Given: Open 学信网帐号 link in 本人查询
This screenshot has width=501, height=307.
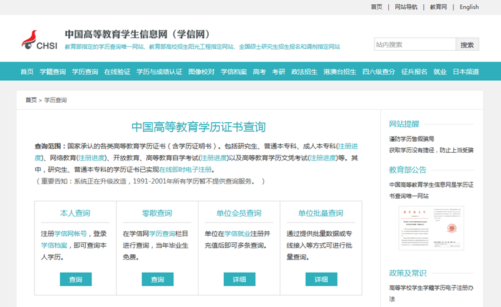Looking at the screenshot, I should 70,234.
